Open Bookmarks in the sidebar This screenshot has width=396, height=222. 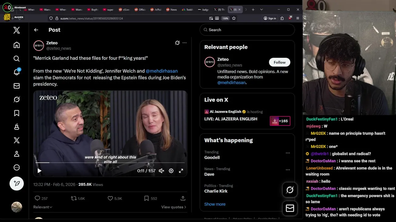click(x=17, y=113)
